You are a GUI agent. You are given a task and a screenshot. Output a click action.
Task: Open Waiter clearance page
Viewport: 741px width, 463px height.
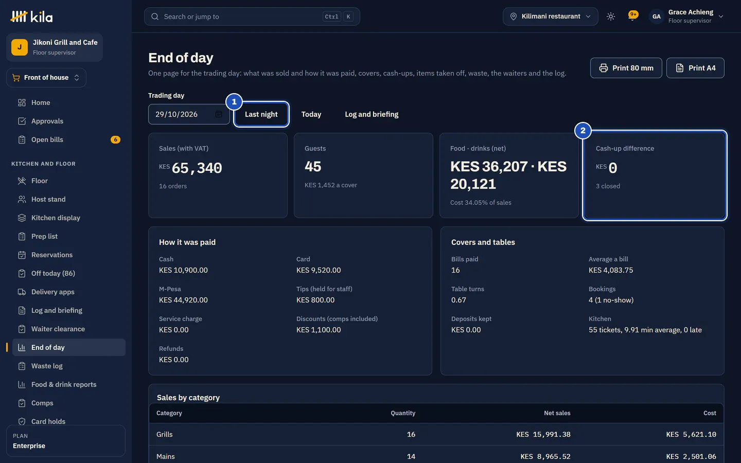69,329
